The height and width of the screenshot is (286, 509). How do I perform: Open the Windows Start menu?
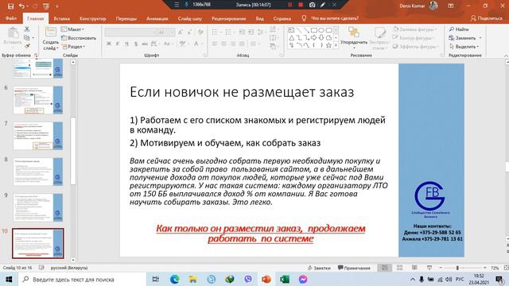point(9,279)
